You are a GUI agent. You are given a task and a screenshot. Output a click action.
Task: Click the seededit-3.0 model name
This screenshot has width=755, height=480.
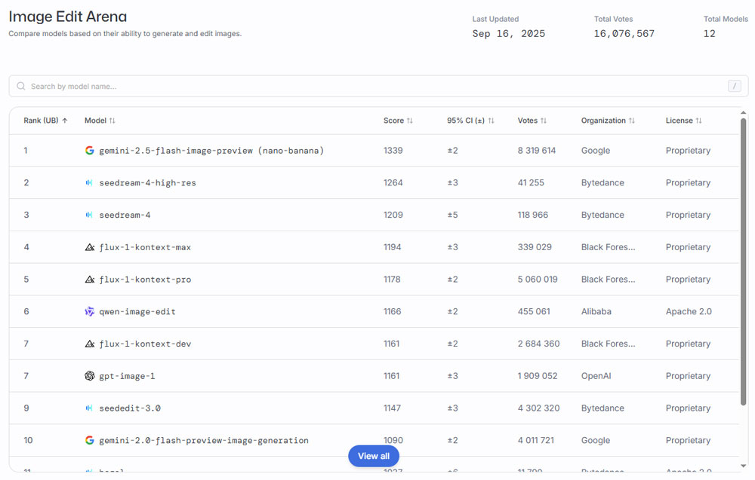click(130, 408)
